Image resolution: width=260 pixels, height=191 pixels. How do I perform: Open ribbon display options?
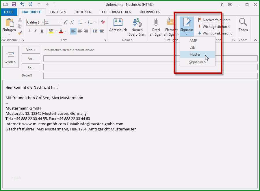230,4
